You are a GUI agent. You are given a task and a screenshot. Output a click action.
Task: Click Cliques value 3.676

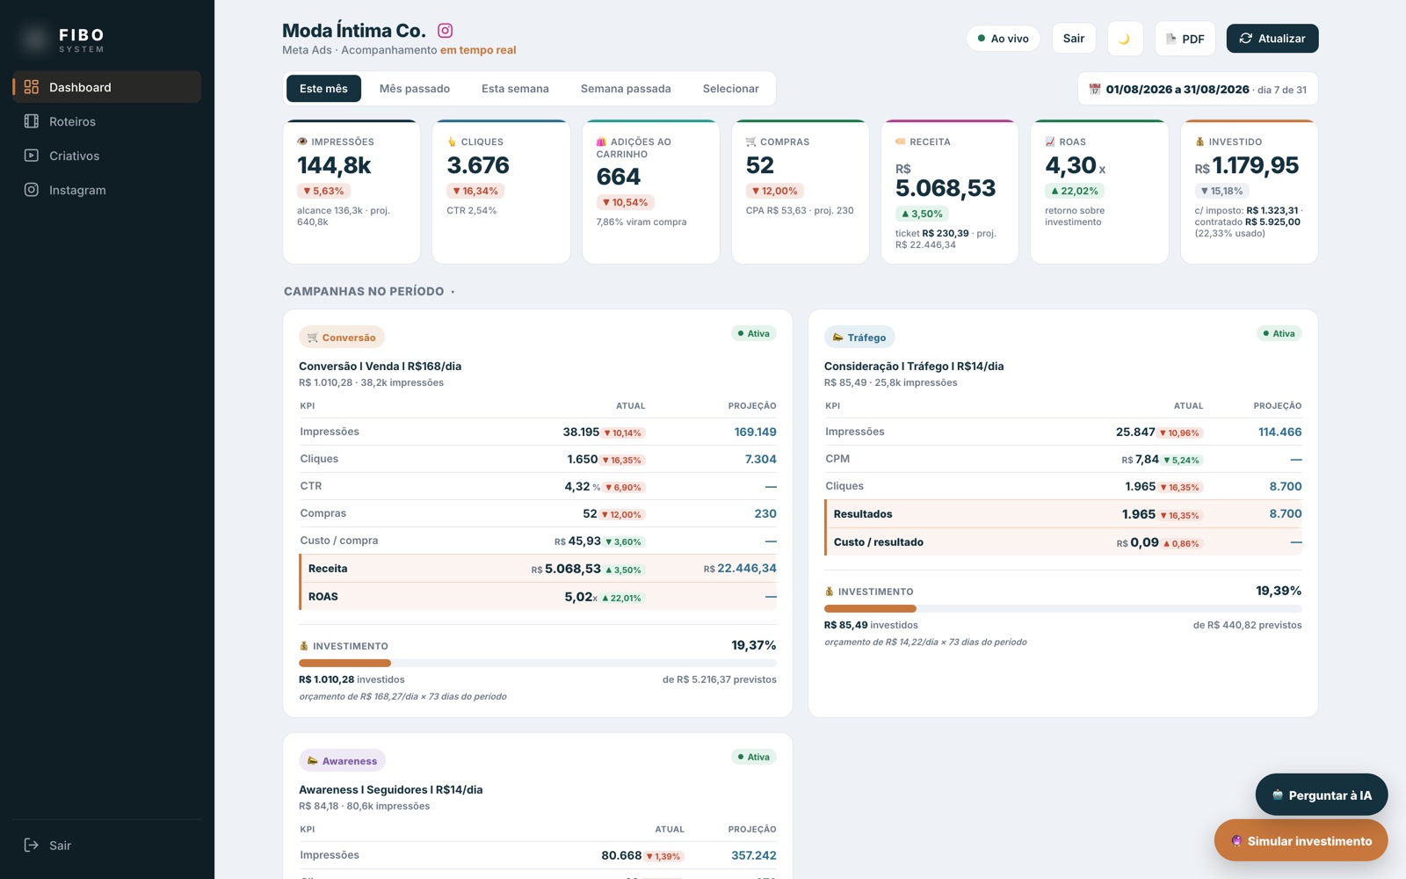[478, 165]
